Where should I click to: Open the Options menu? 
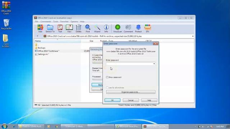(x=74, y=21)
